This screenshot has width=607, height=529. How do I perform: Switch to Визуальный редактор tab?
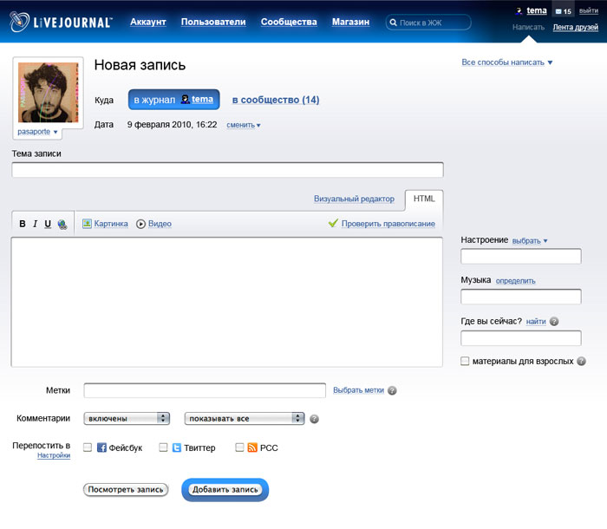tap(354, 199)
